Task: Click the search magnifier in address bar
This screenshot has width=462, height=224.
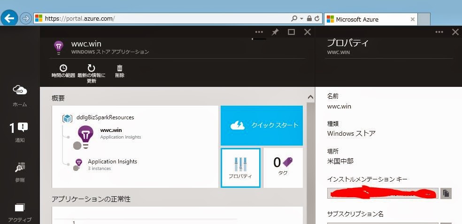Action: click(x=294, y=19)
